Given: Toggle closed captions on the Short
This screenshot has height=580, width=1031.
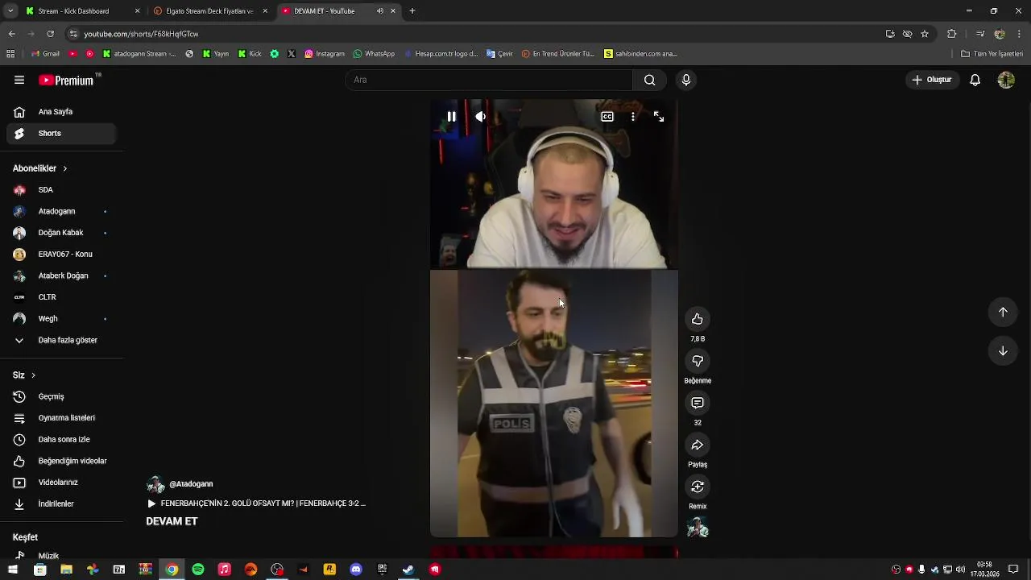Looking at the screenshot, I should coord(607,117).
